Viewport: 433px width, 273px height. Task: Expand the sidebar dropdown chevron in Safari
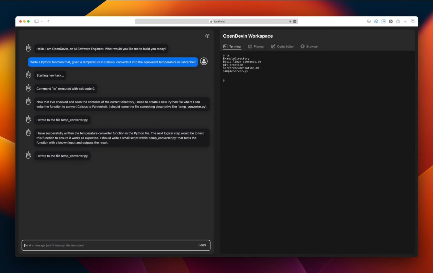(42, 22)
